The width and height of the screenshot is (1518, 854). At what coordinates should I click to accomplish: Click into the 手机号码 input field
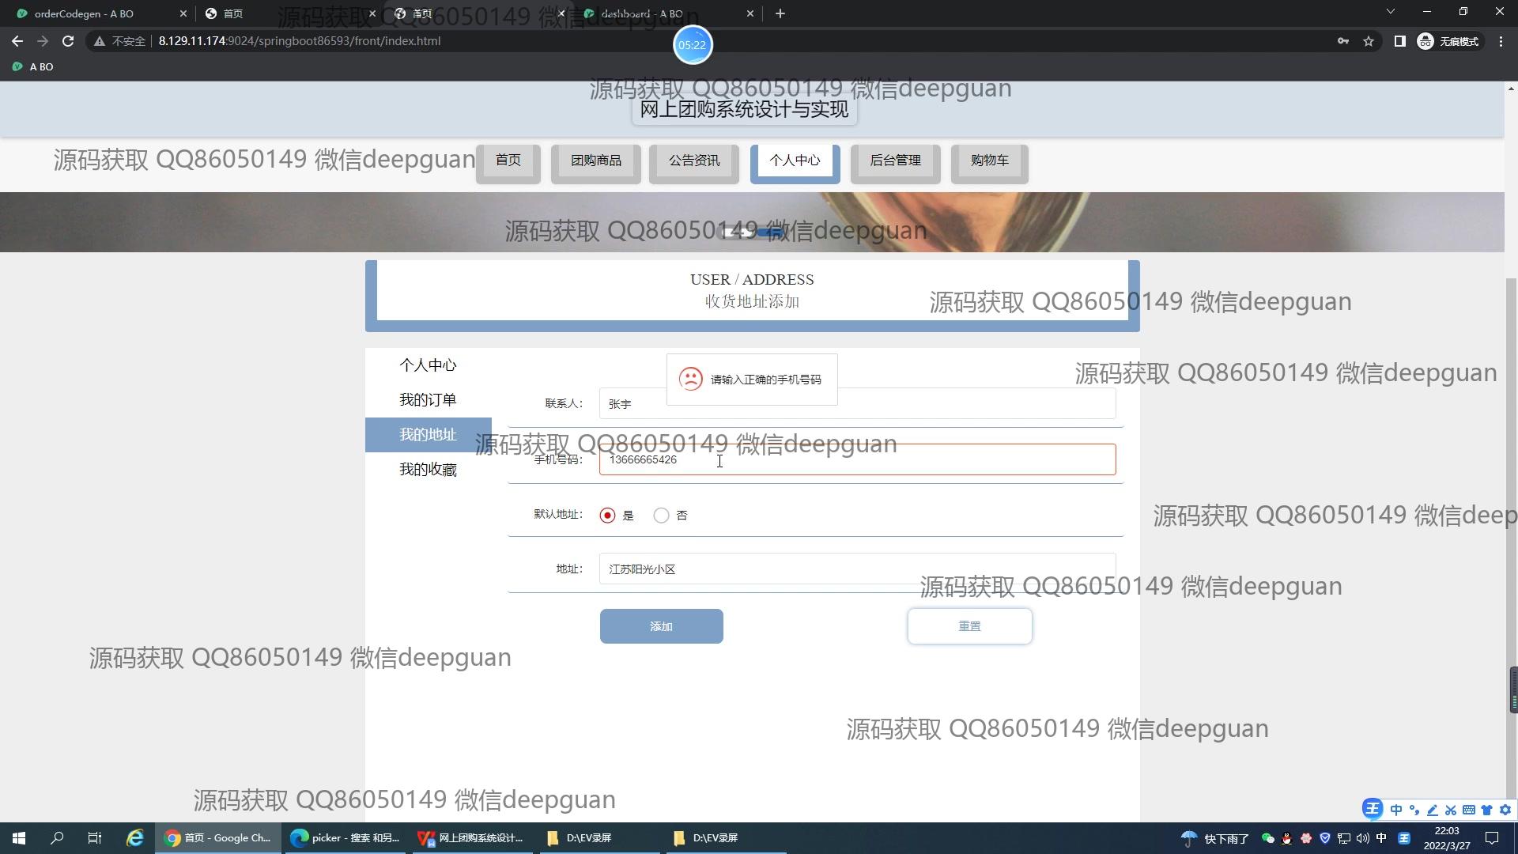pyautogui.click(x=857, y=460)
